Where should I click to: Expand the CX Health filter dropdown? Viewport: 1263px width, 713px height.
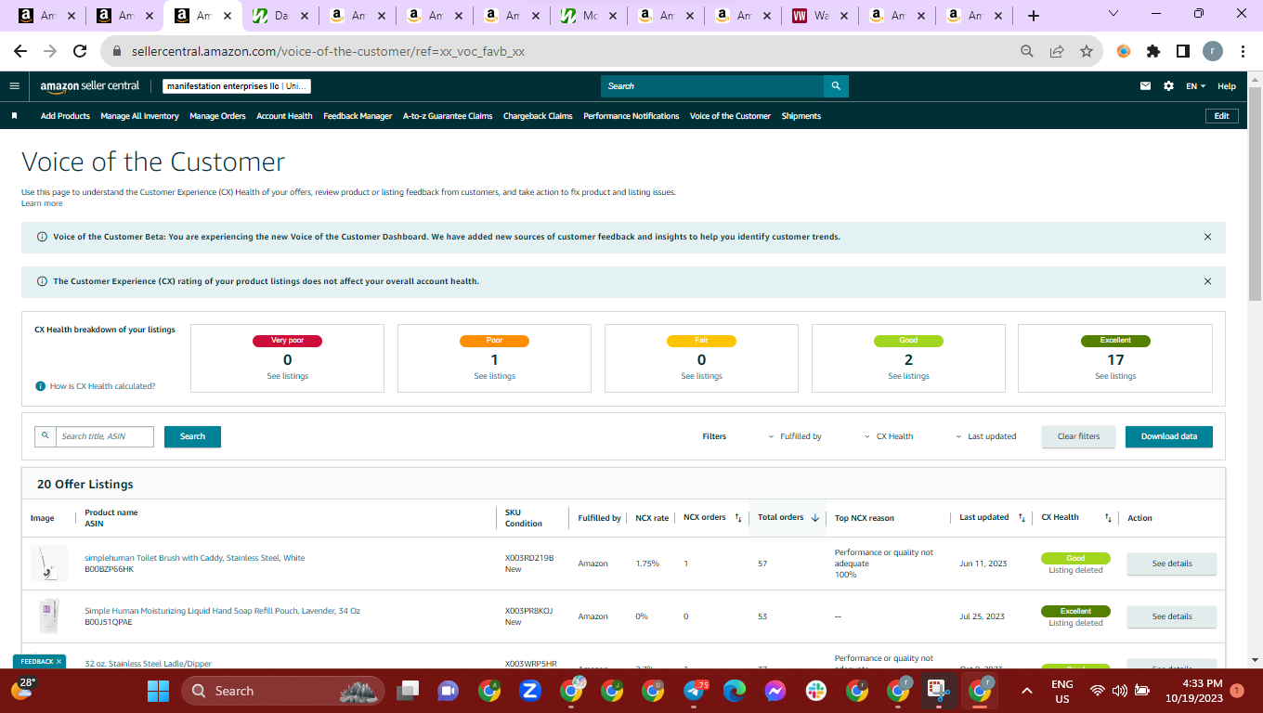[x=889, y=436]
